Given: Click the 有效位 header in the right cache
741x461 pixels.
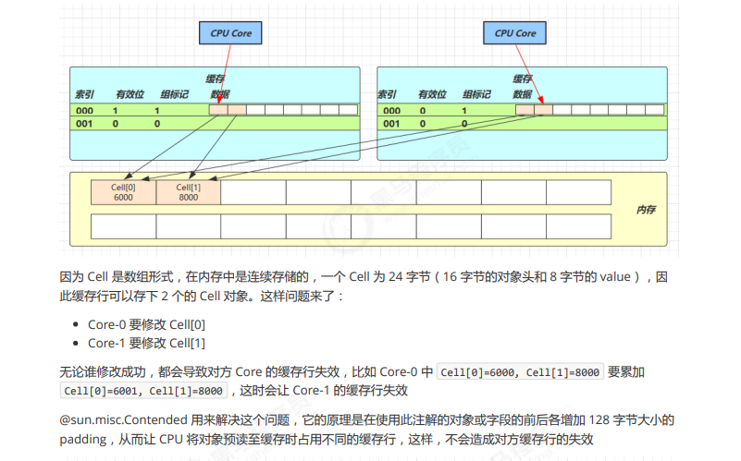Looking at the screenshot, I should (x=432, y=94).
